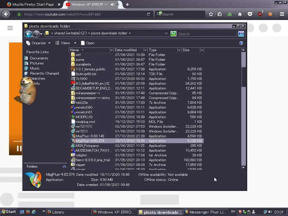This screenshot has width=288, height=216.
Task: Open a new Firefox tab
Action: point(127,4)
